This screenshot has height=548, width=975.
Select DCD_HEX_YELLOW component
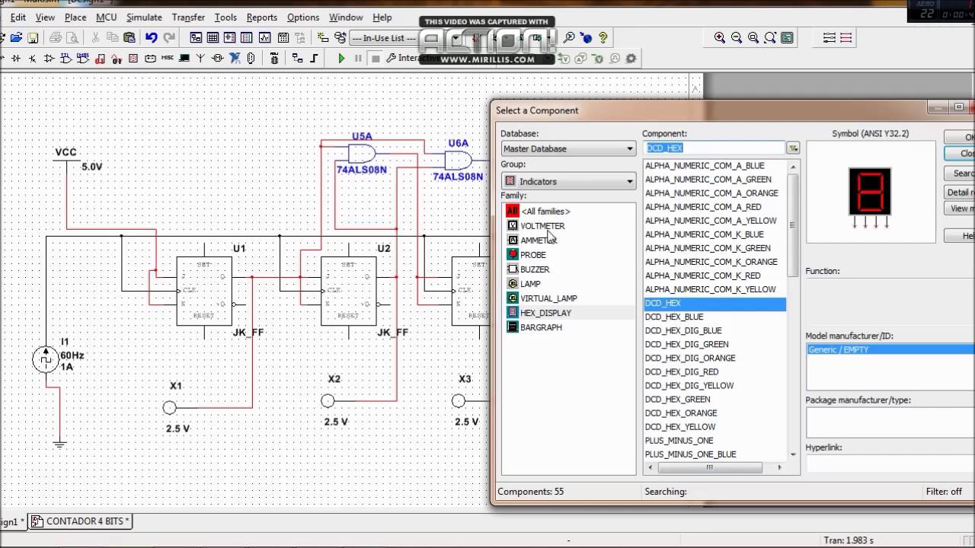680,426
